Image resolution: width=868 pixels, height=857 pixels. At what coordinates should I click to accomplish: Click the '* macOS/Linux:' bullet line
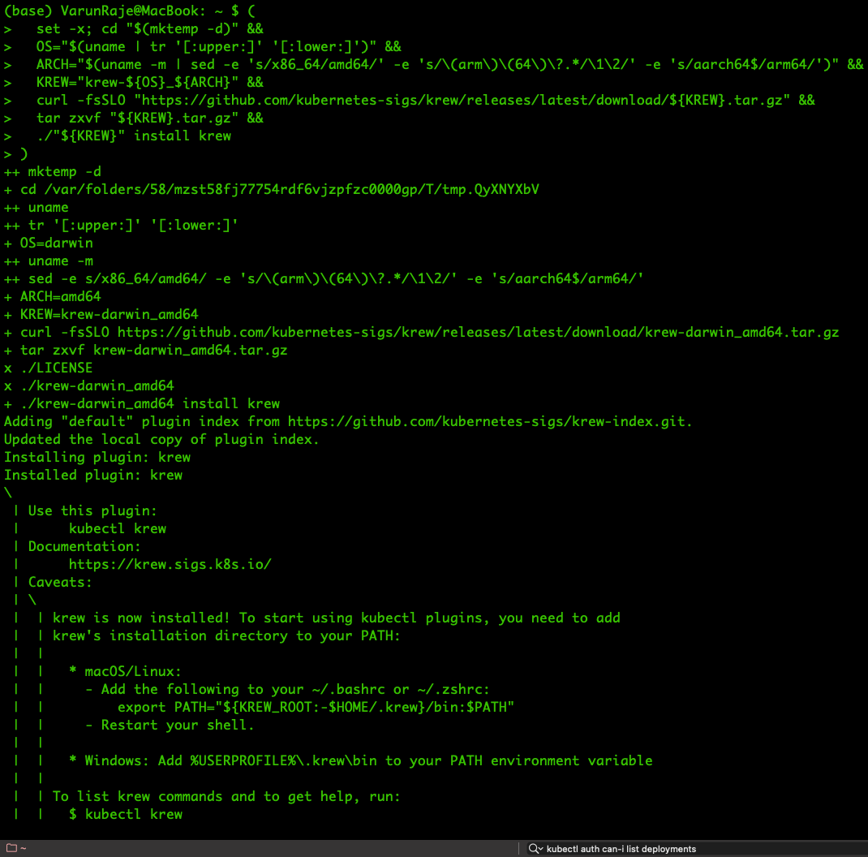(x=125, y=671)
